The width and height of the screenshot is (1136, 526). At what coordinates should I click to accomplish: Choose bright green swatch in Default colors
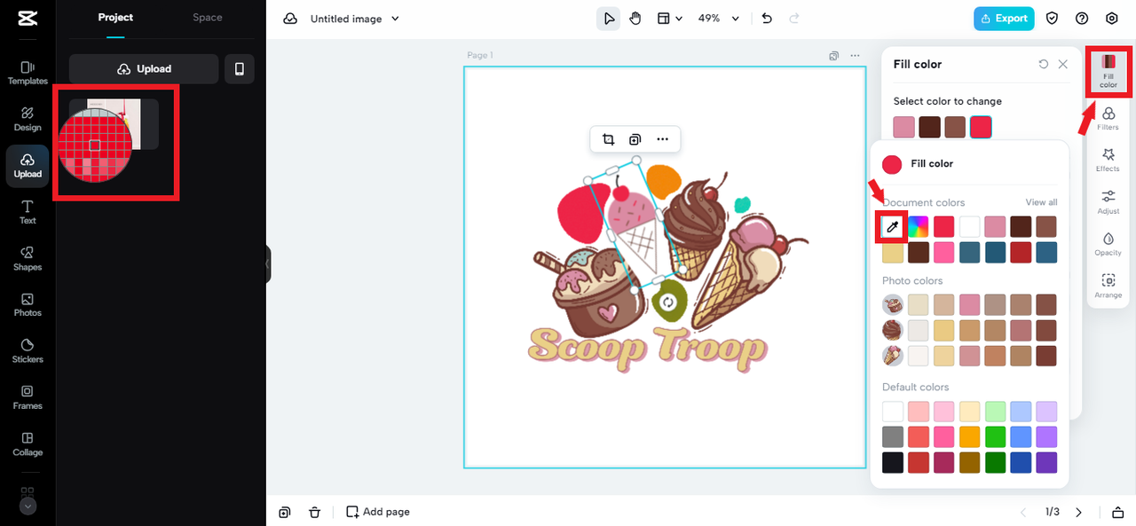pos(996,436)
